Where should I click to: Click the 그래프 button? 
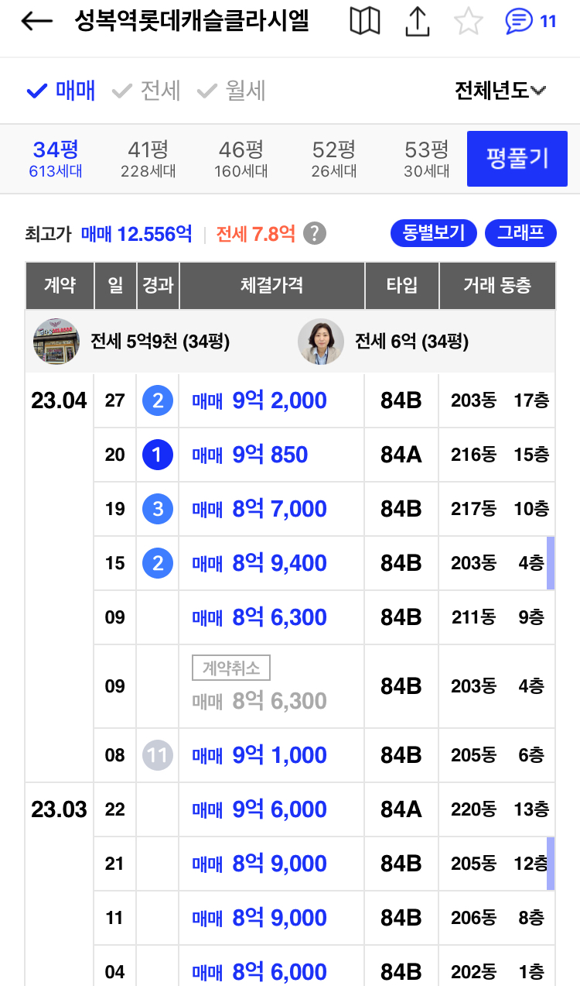click(520, 233)
